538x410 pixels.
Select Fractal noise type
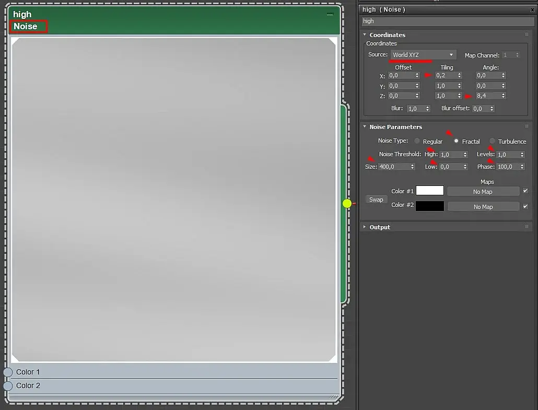(x=456, y=141)
